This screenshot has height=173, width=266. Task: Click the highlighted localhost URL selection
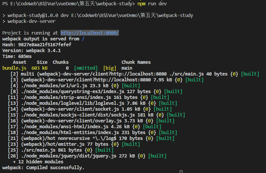89,32
